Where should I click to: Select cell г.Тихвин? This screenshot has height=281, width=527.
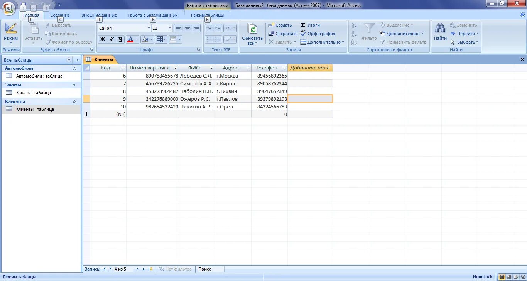point(233,91)
